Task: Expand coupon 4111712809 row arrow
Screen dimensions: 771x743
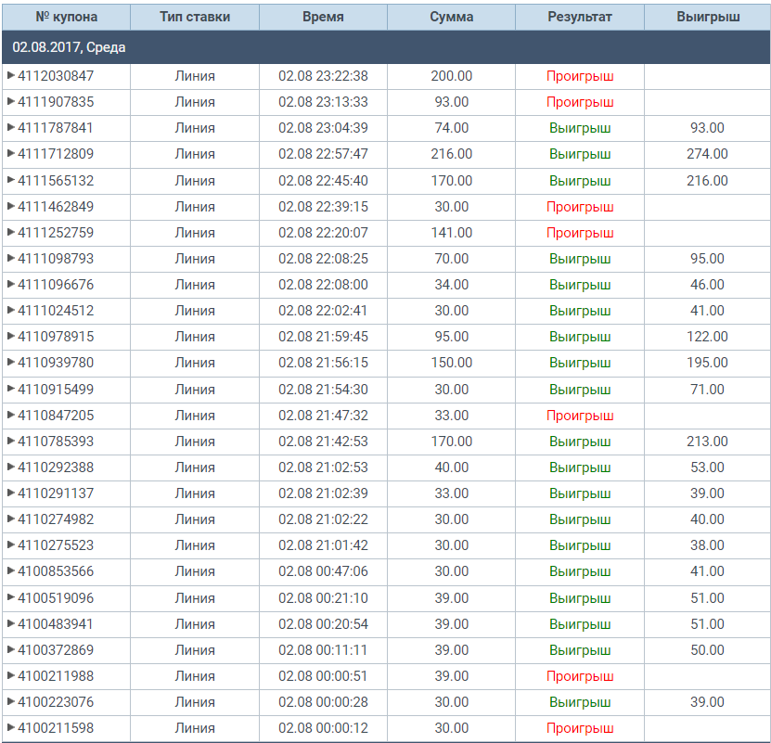Action: click(x=11, y=154)
